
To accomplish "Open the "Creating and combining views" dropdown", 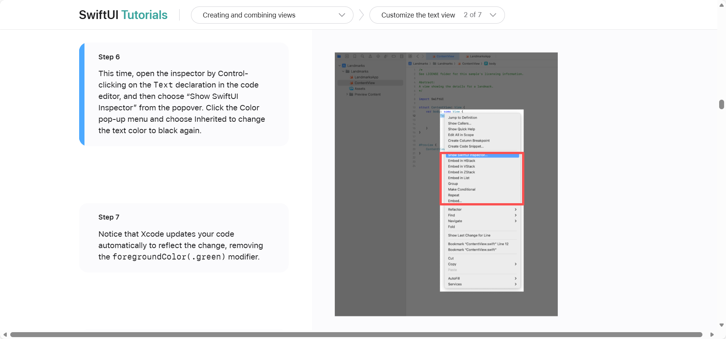I will tap(272, 15).
